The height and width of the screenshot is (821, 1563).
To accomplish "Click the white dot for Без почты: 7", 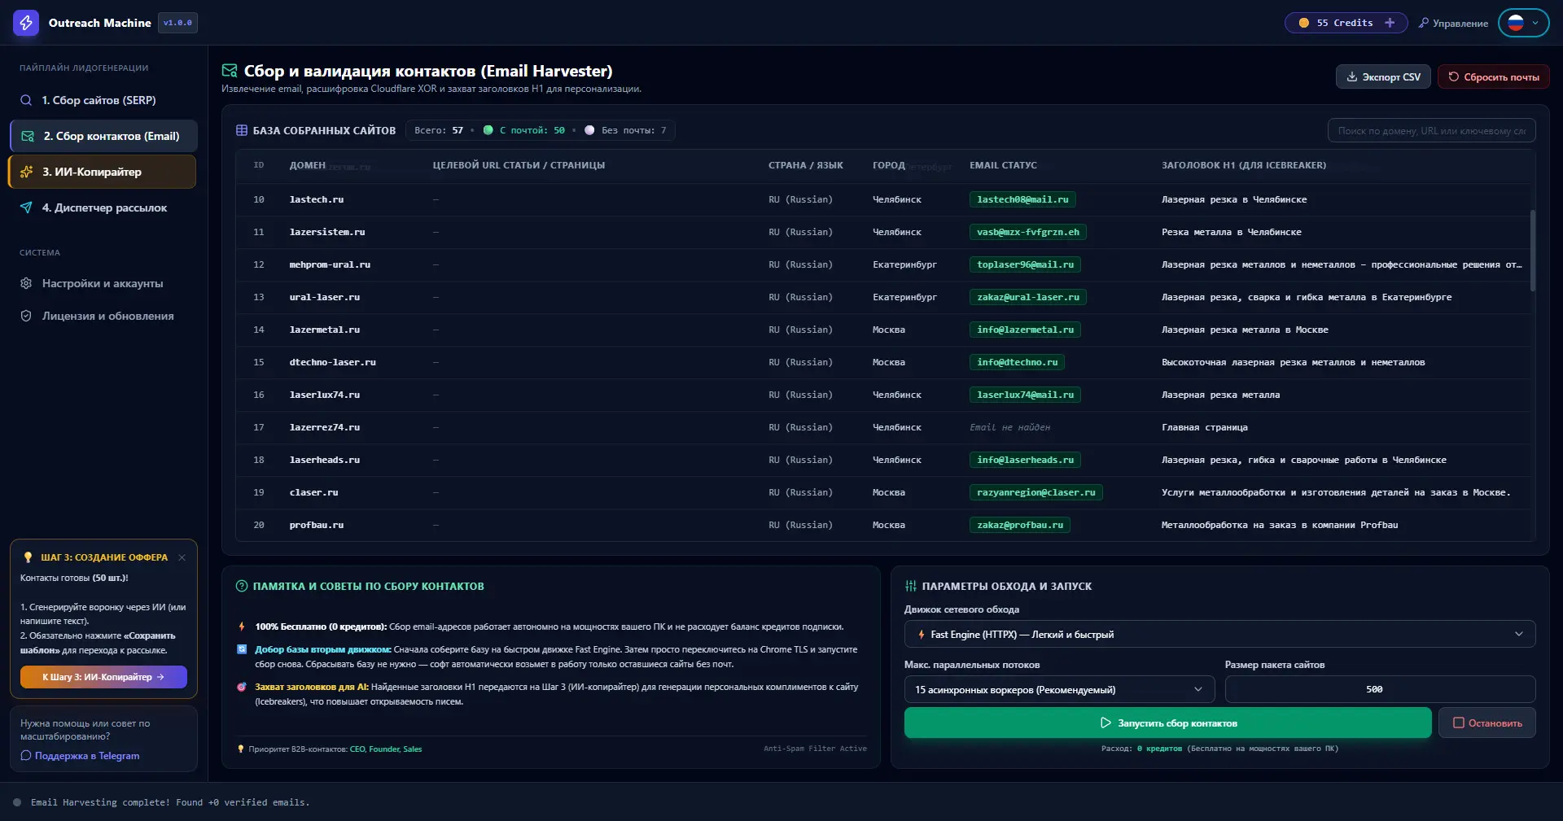I will click(589, 130).
